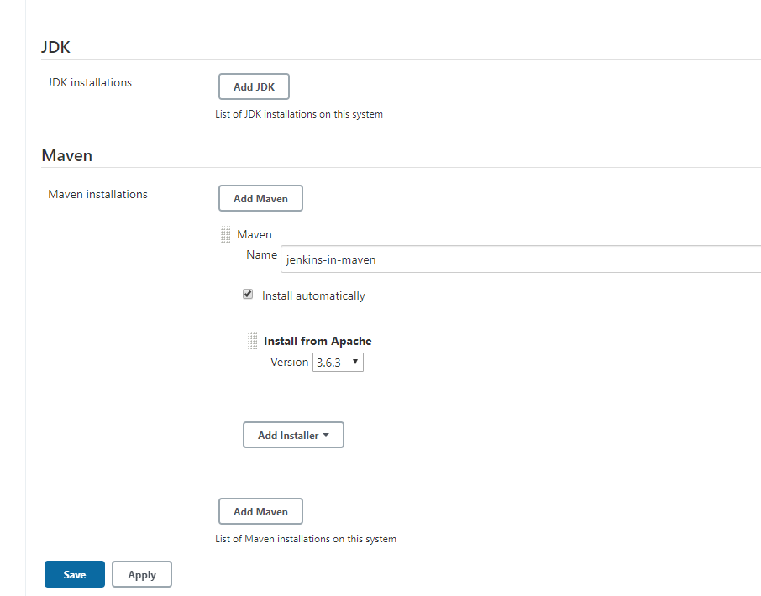Click the JDK section heading
761x596 pixels.
pyautogui.click(x=55, y=47)
